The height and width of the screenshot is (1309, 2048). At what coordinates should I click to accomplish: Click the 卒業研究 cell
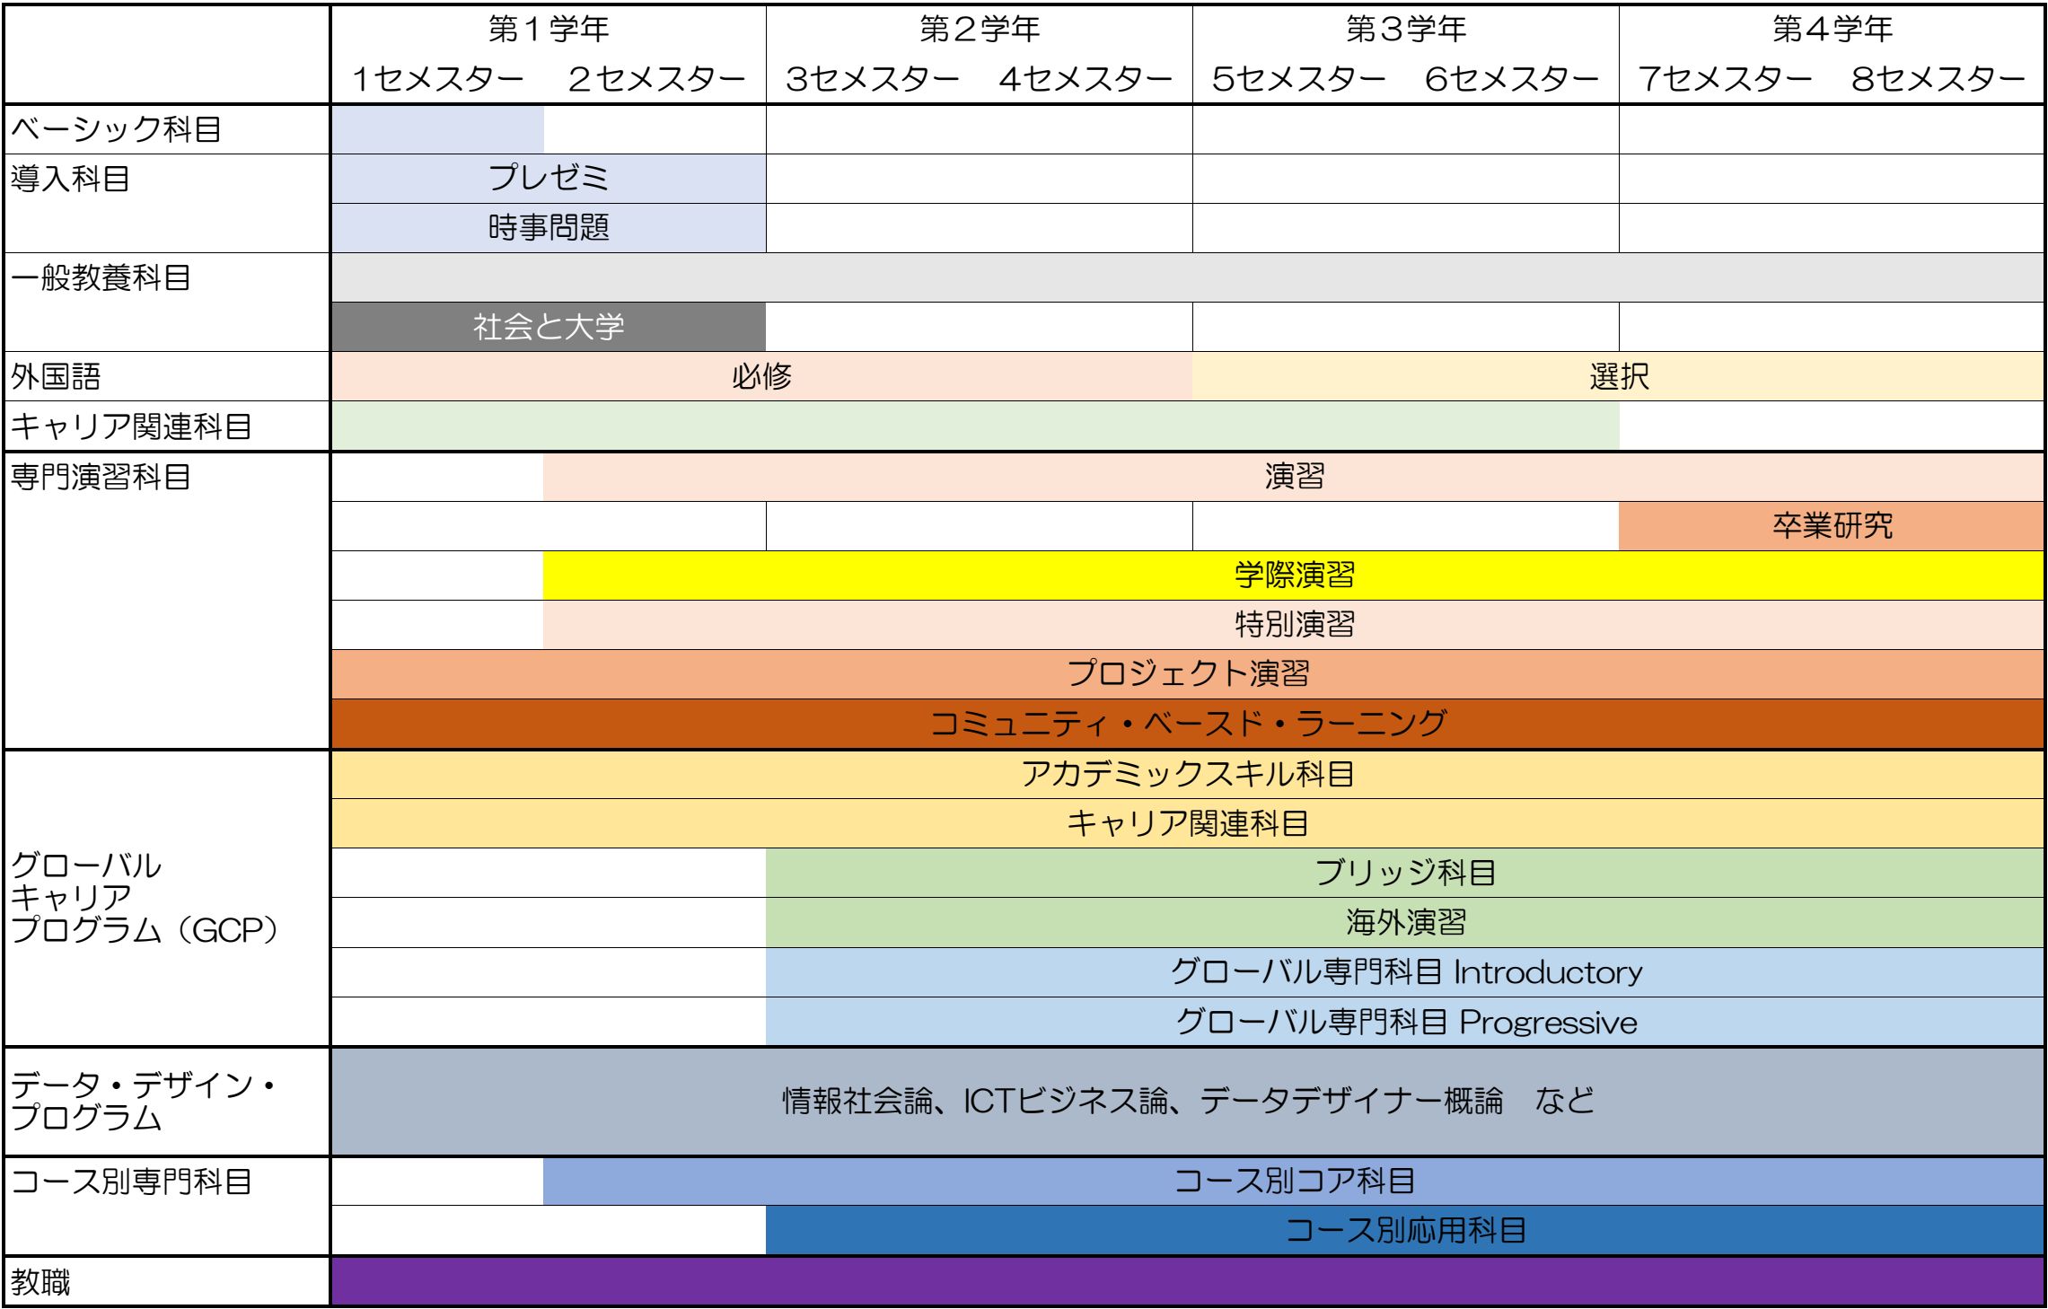(1832, 526)
